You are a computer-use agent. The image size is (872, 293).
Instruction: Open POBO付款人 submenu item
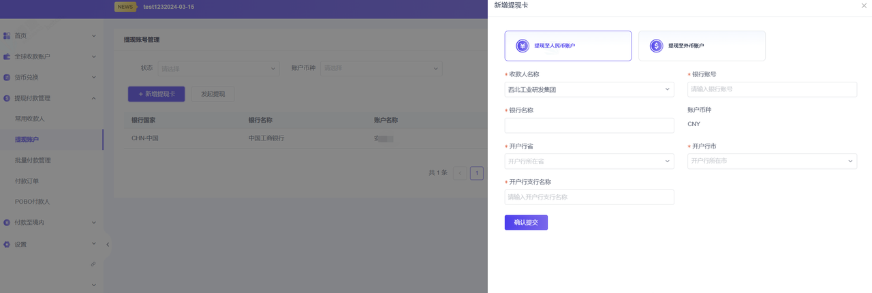tap(51, 202)
